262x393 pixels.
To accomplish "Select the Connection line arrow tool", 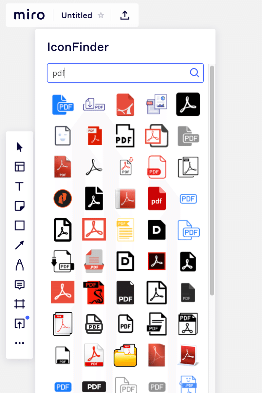I will [20, 245].
